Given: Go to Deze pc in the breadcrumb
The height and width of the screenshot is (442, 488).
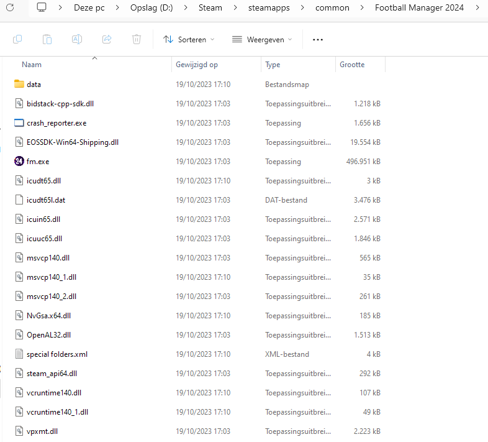Looking at the screenshot, I should coord(89,7).
